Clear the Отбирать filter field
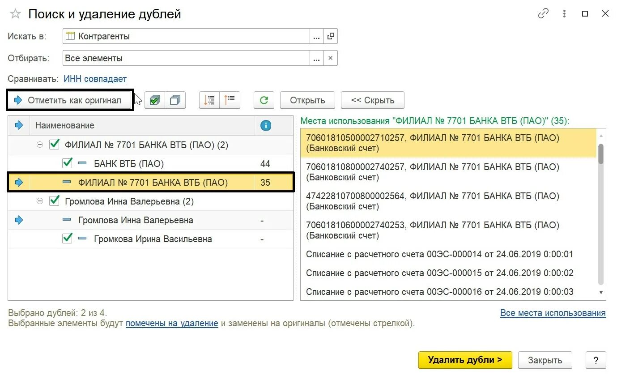The width and height of the screenshot is (617, 375). (331, 58)
